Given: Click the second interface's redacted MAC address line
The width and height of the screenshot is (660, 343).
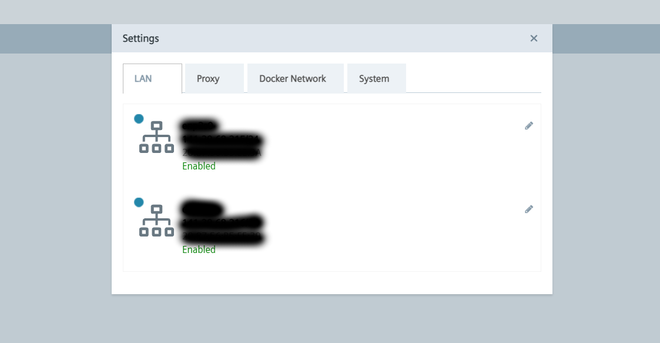Looking at the screenshot, I should 222,237.
